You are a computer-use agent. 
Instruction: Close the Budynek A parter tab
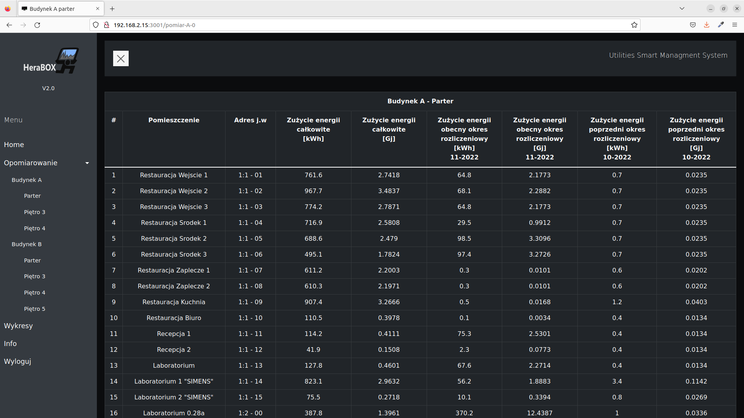(97, 9)
